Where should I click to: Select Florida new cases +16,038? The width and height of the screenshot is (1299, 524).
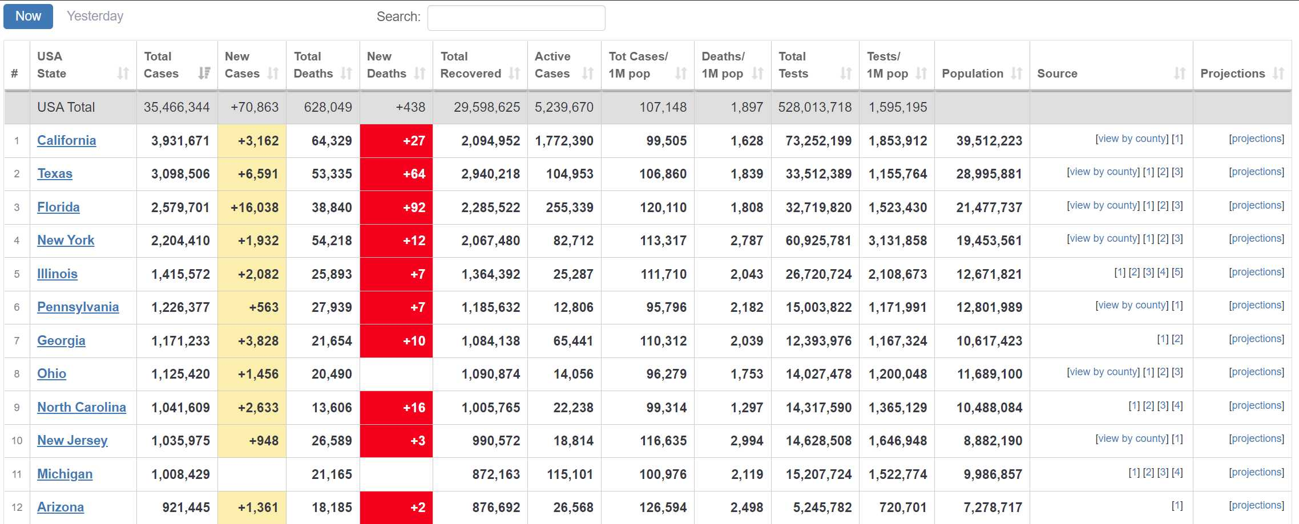(255, 208)
